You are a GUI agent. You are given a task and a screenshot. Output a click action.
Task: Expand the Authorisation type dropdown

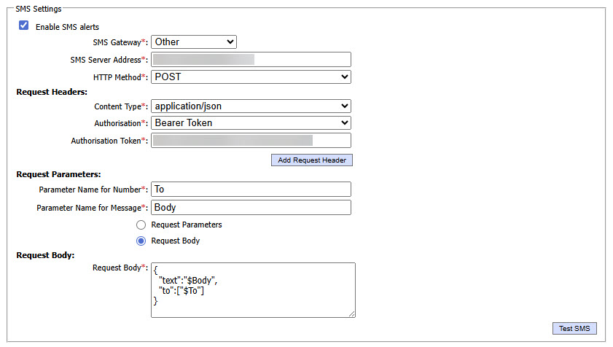(251, 123)
